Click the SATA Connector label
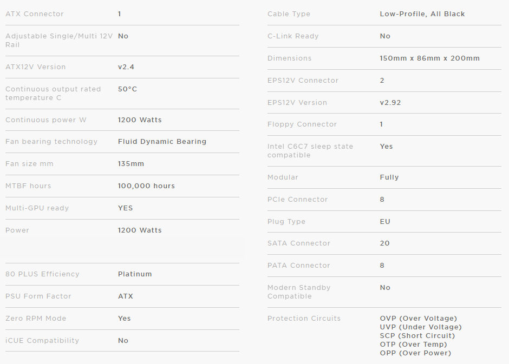 tap(299, 243)
